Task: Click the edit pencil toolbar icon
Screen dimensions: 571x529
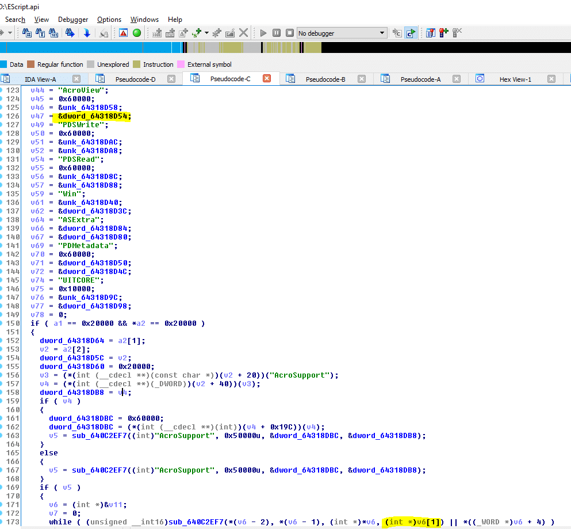Action: (230, 33)
